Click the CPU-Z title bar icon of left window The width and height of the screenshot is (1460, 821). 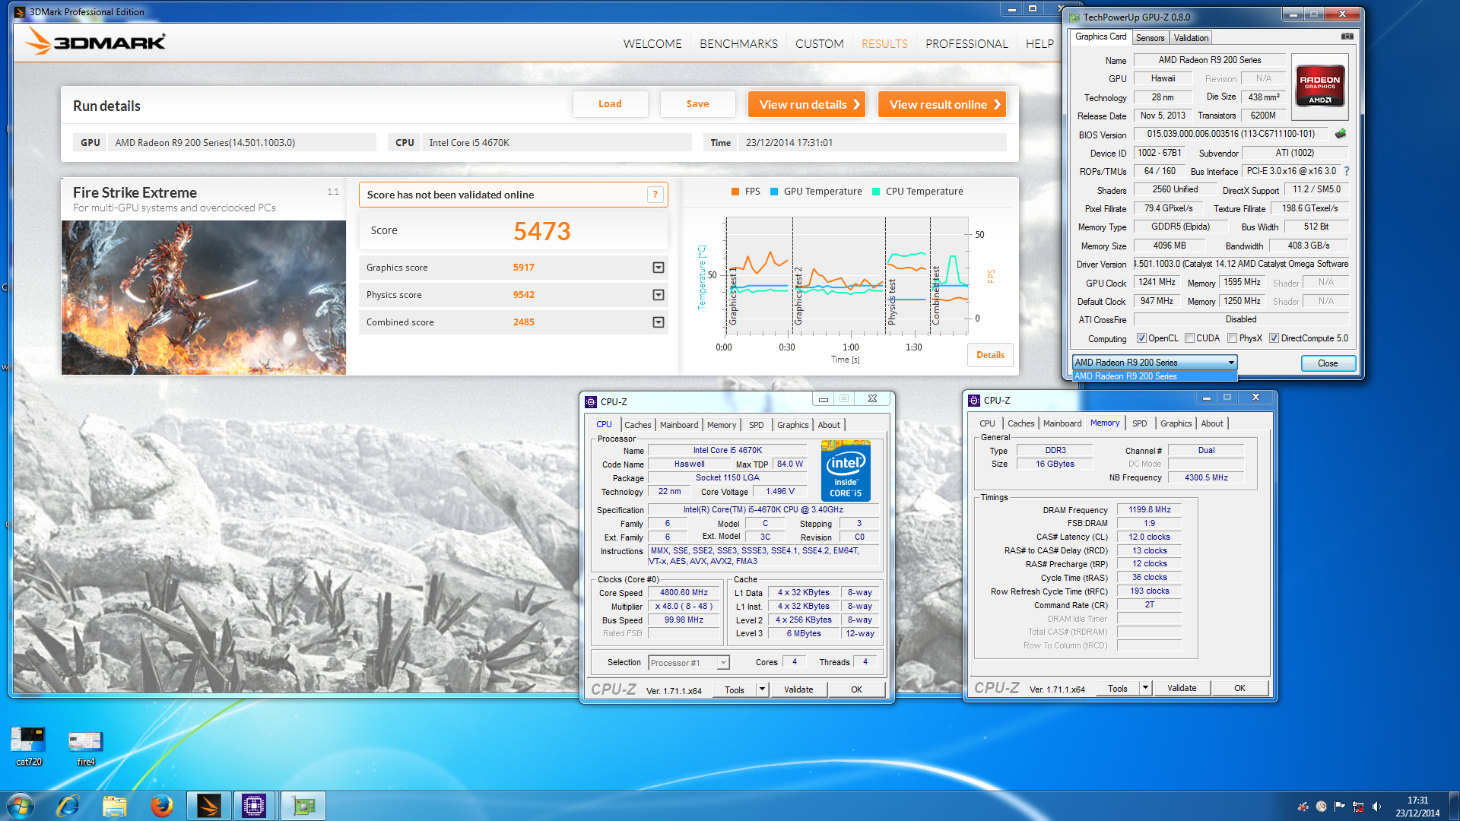click(591, 401)
